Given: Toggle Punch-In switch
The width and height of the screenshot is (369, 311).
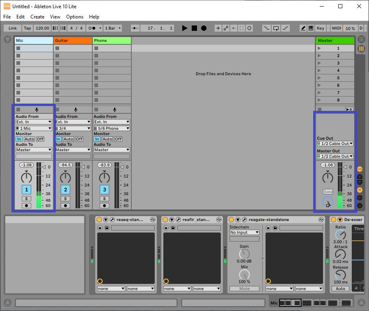Looking at the screenshot, I should click(266, 28).
